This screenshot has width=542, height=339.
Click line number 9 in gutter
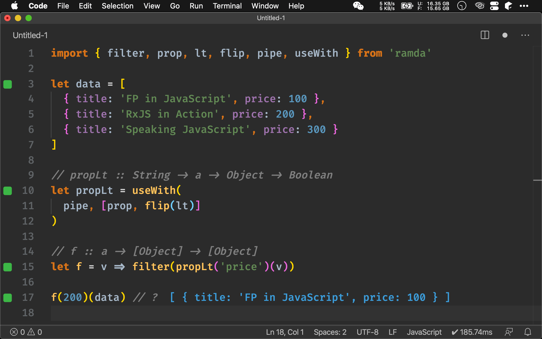pyautogui.click(x=31, y=175)
